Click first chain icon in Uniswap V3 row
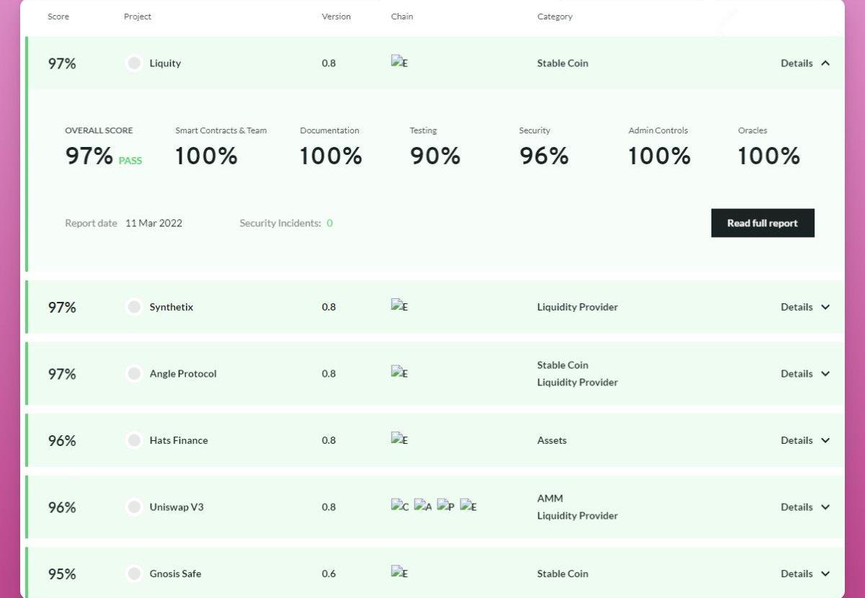865x598 pixels. coord(399,506)
